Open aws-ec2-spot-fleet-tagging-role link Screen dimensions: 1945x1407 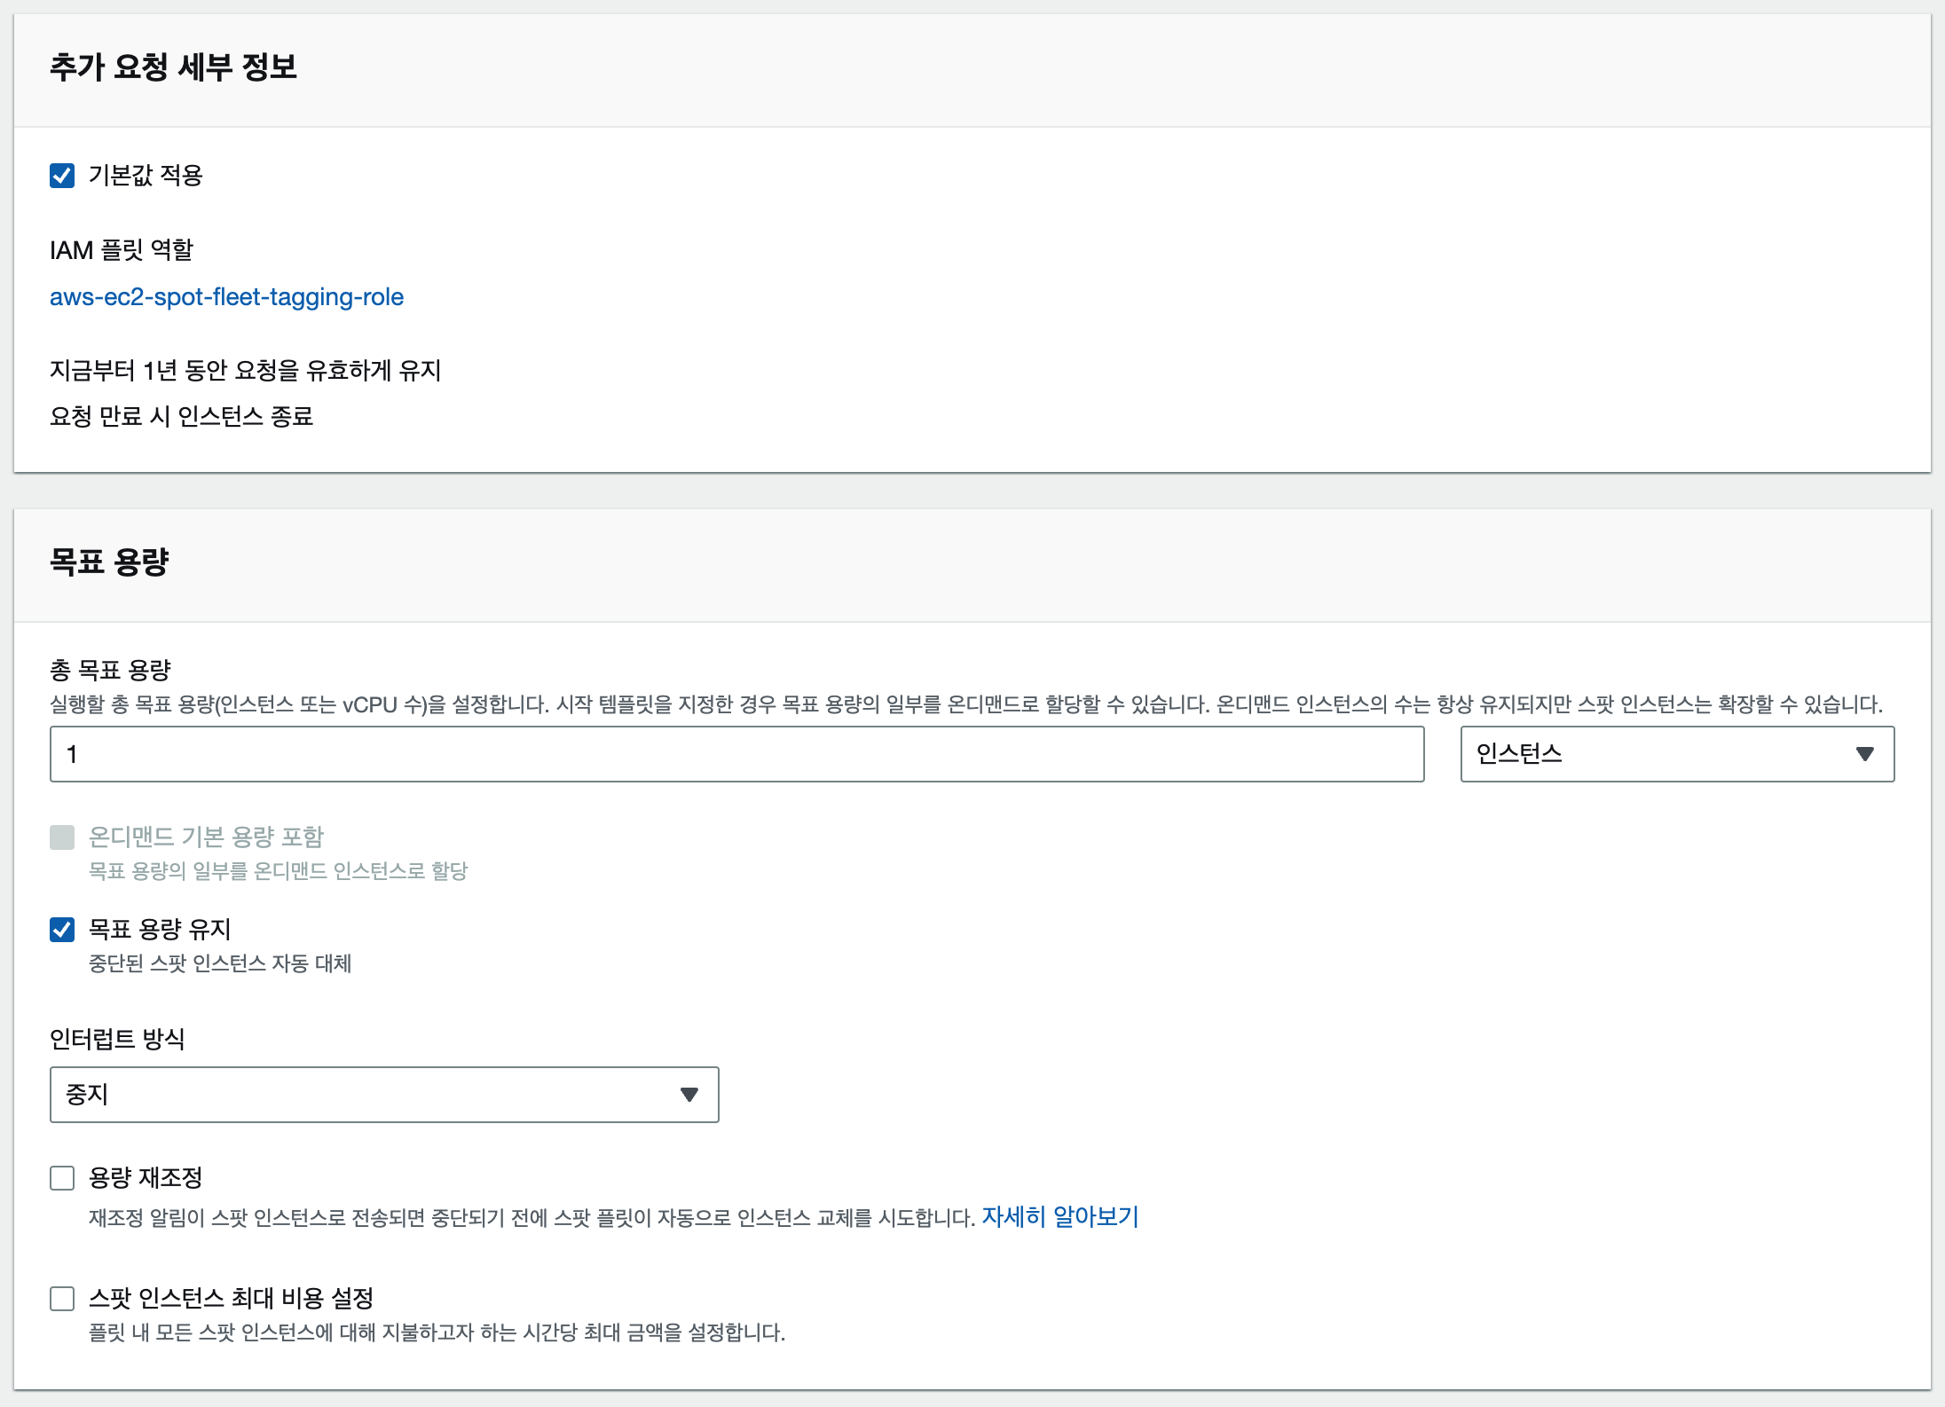coord(226,297)
